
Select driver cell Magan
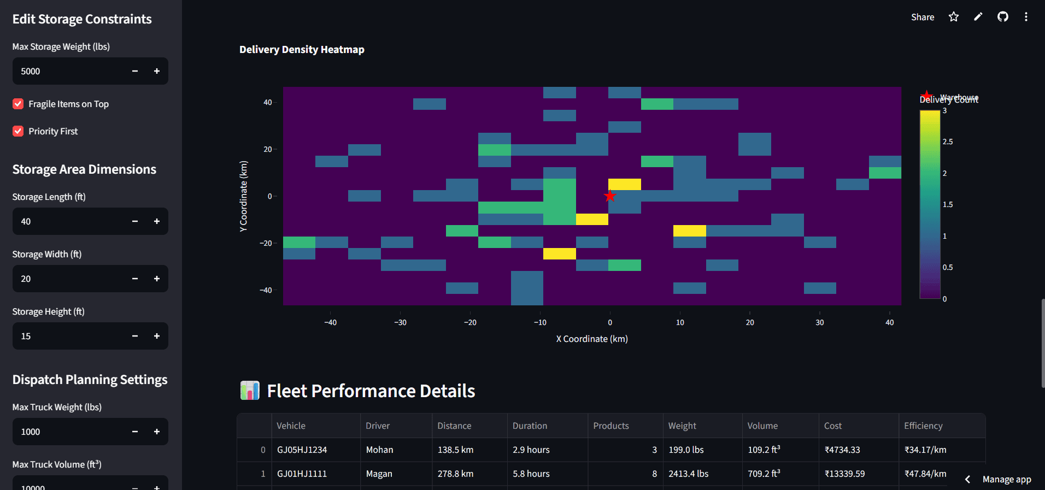pyautogui.click(x=396, y=474)
